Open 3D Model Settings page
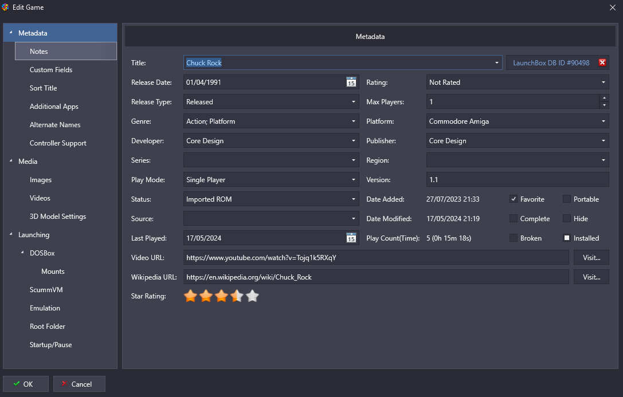The width and height of the screenshot is (623, 397). (58, 217)
